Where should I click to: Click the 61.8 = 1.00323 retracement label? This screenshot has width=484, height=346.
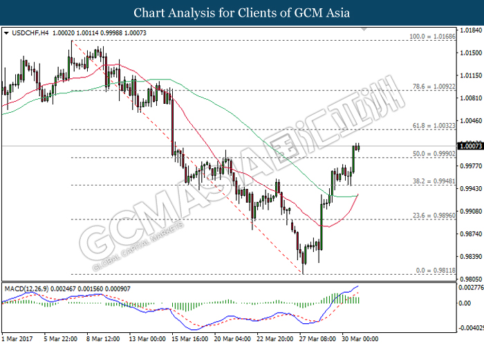tap(434, 126)
